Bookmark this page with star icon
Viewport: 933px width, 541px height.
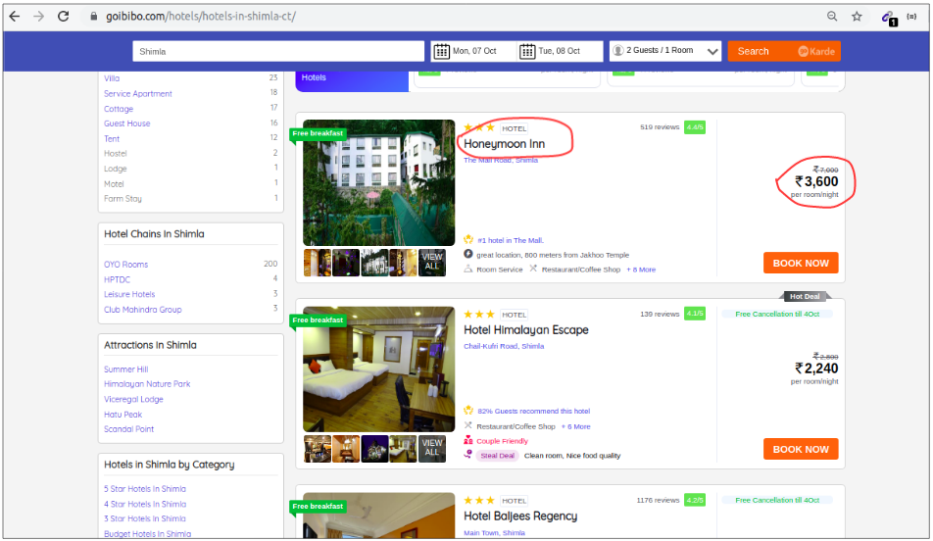(x=857, y=17)
